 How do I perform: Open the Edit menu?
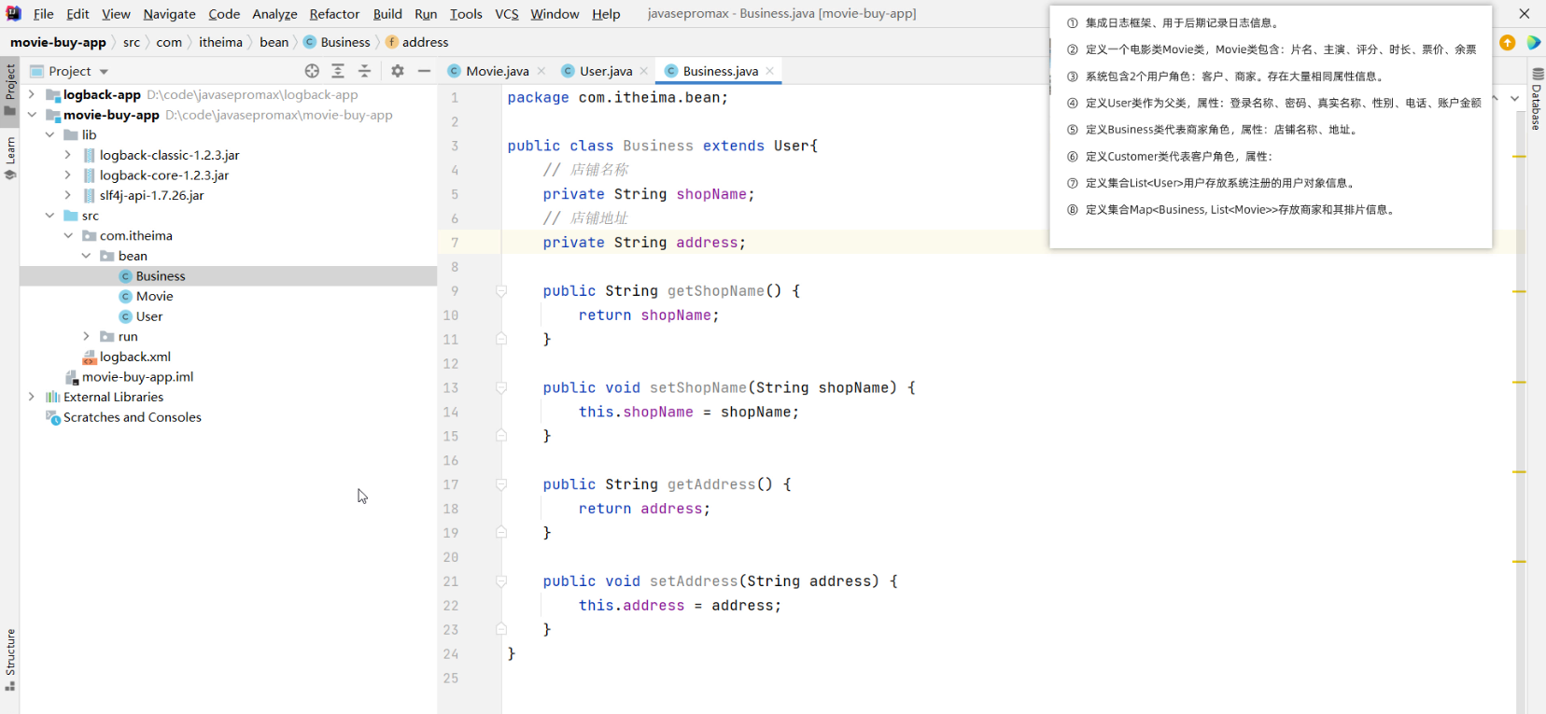tap(77, 14)
